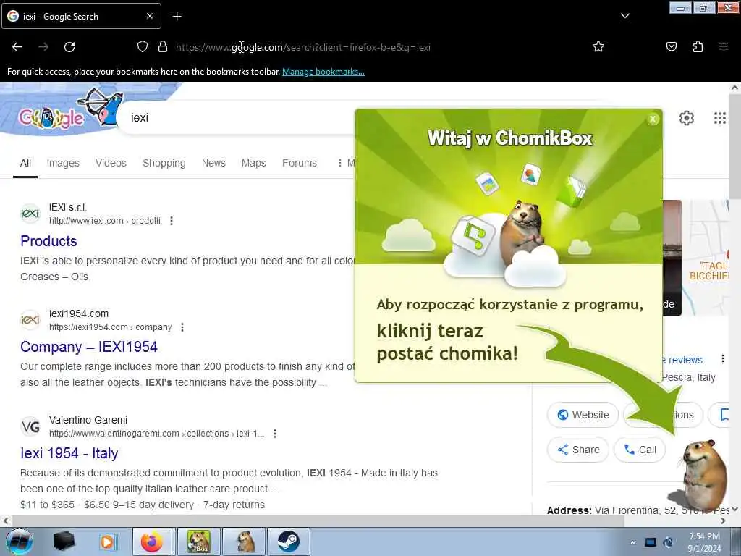Close the iexi Google Search tab

tap(149, 16)
